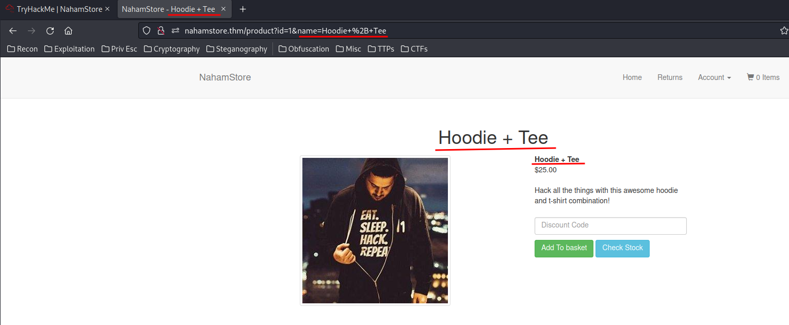789x325 pixels.
Task: Click the shield tracking protection icon
Action: [x=147, y=31]
